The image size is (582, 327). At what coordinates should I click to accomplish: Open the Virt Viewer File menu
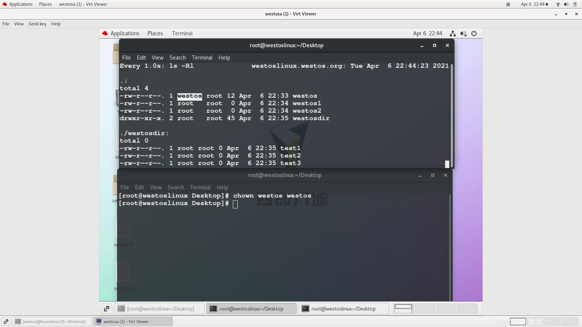click(x=6, y=24)
